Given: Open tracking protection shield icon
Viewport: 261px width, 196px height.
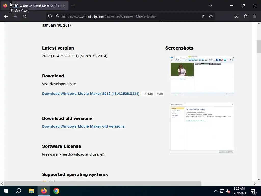Looking at the screenshot, I should (50, 17).
